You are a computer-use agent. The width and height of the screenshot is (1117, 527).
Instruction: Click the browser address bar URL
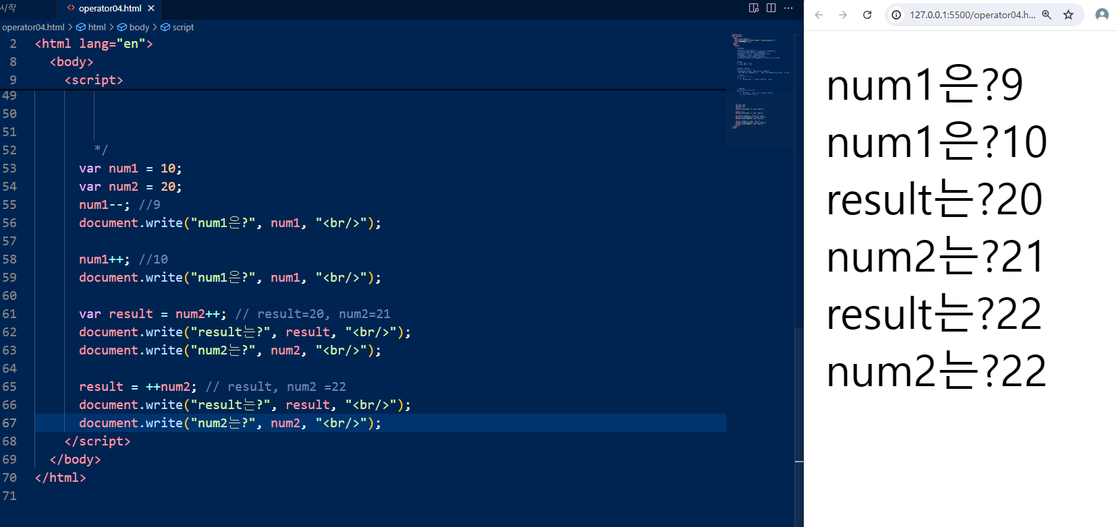coord(972,15)
